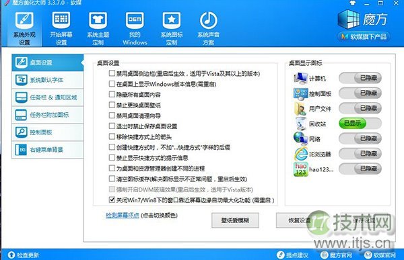Click the skin shirt icon in title bar
Image resolution: width=404 pixels, height=260 pixels.
pos(352,3)
